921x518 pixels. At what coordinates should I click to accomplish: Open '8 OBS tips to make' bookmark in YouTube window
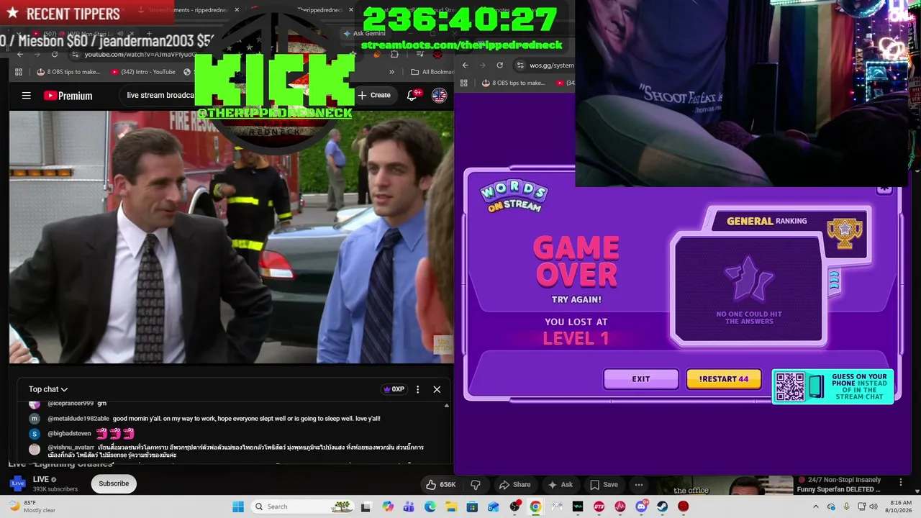click(68, 72)
